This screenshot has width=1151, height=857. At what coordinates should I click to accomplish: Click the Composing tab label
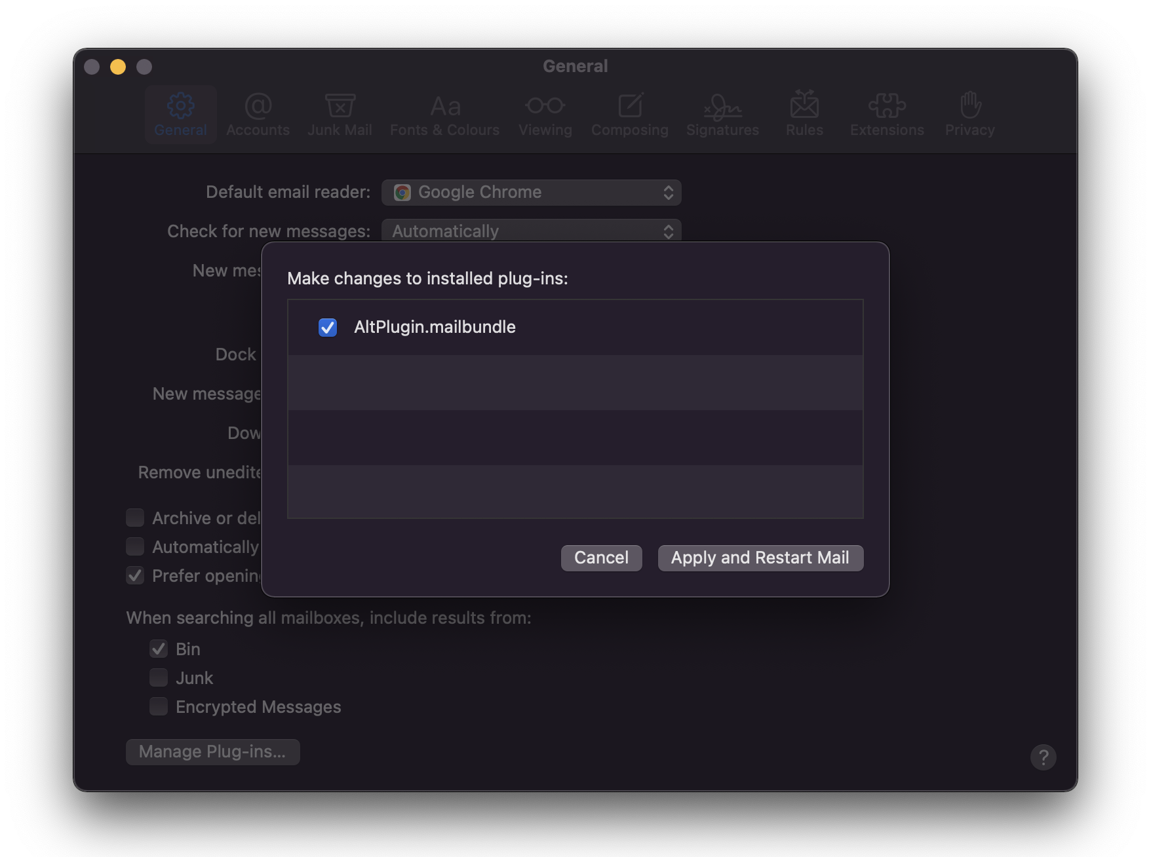tap(630, 130)
